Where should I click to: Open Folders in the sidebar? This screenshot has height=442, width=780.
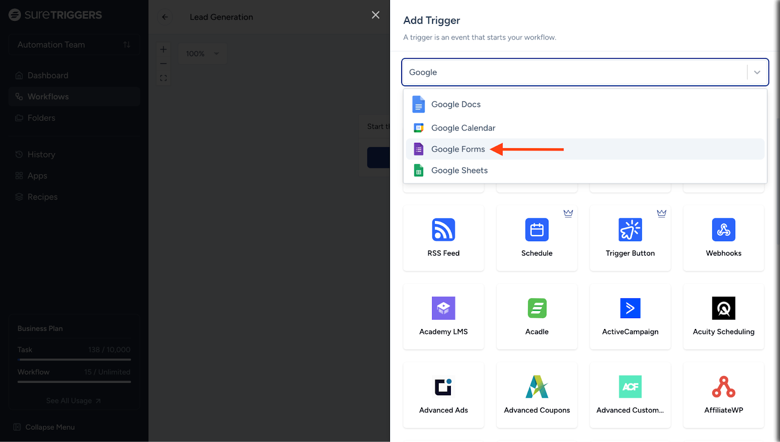74,118
